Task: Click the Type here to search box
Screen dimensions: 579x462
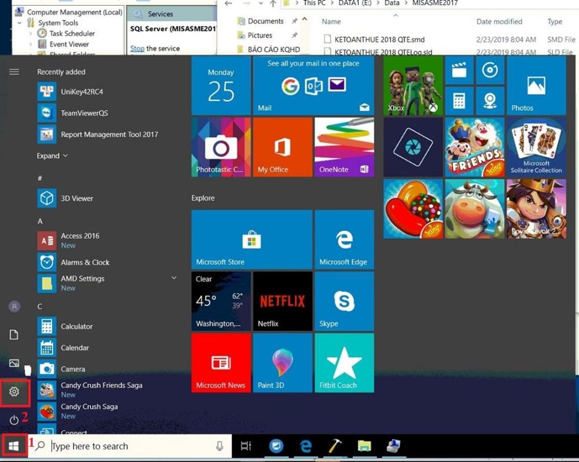Action: (130, 446)
